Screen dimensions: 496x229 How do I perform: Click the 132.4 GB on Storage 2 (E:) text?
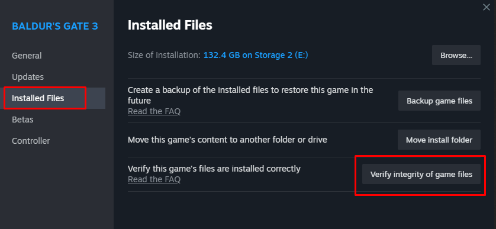(256, 56)
